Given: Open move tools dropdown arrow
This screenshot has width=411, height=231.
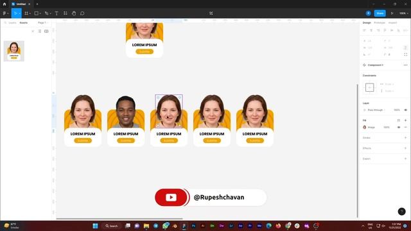Looking at the screenshot, I should pyautogui.click(x=20, y=13).
